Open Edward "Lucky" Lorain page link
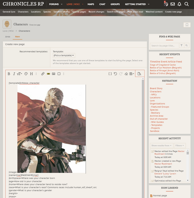 pos(165,174)
